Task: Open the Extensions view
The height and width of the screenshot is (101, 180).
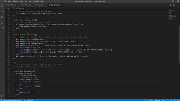Action: [2, 29]
